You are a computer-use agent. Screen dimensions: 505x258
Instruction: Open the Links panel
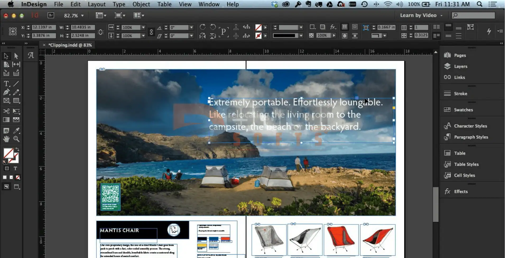[459, 77]
